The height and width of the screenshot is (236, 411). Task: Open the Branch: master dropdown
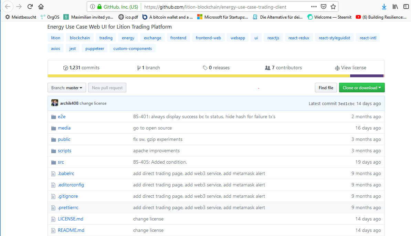tap(66, 88)
